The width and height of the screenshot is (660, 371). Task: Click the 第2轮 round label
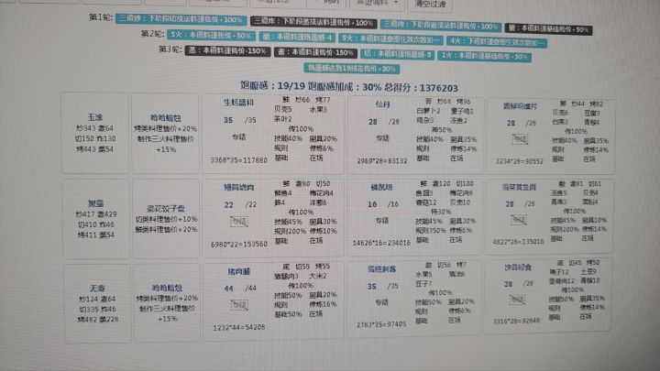152,33
